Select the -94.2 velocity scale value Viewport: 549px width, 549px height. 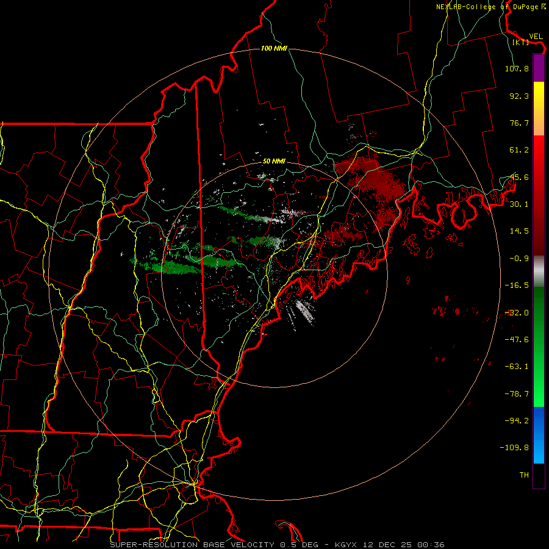click(517, 421)
